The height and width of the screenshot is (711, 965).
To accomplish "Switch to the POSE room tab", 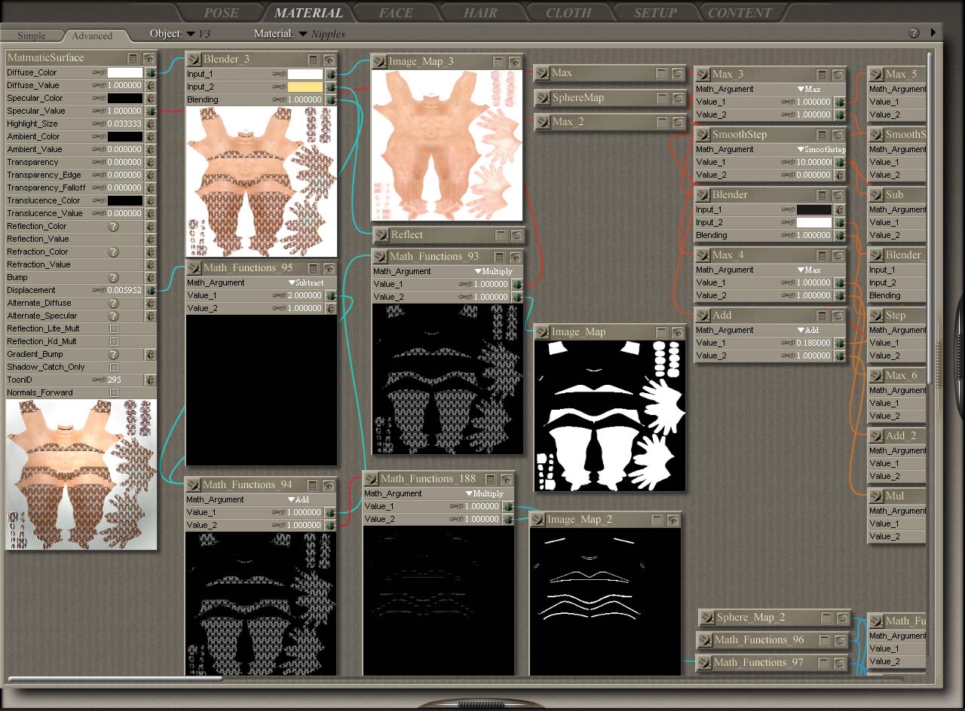I will (221, 13).
